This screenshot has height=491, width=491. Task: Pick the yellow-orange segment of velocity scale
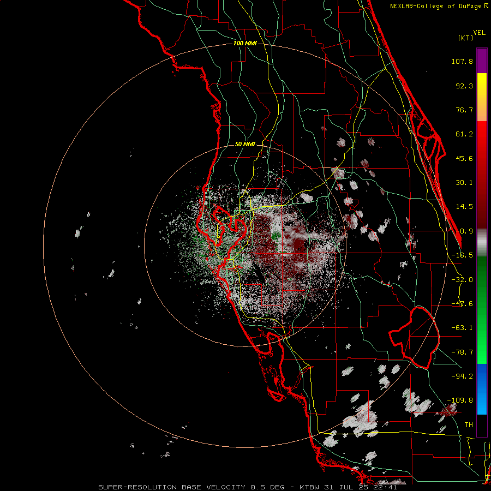click(482, 97)
